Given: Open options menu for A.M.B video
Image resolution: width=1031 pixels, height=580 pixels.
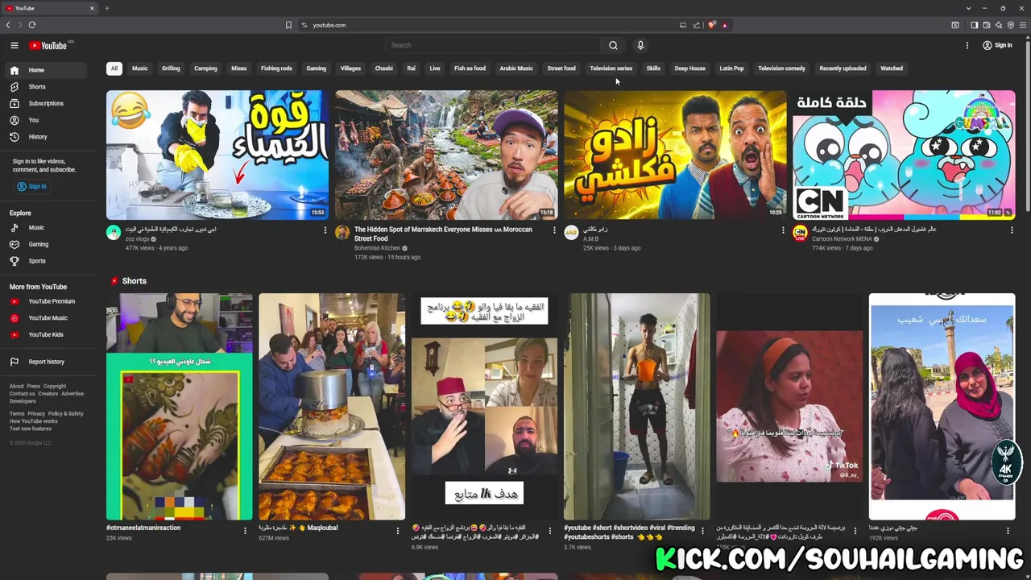Looking at the screenshot, I should tap(783, 231).
